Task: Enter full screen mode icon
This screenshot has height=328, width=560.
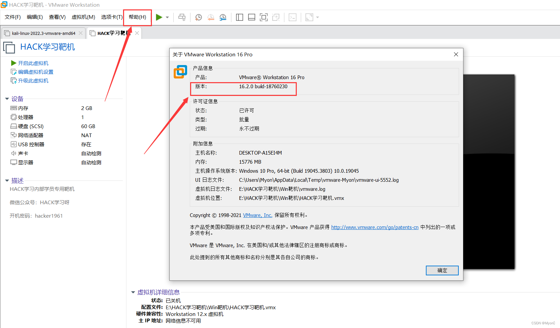Action: [x=264, y=17]
